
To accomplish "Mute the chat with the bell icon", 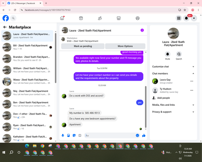I will tap(168, 54).
